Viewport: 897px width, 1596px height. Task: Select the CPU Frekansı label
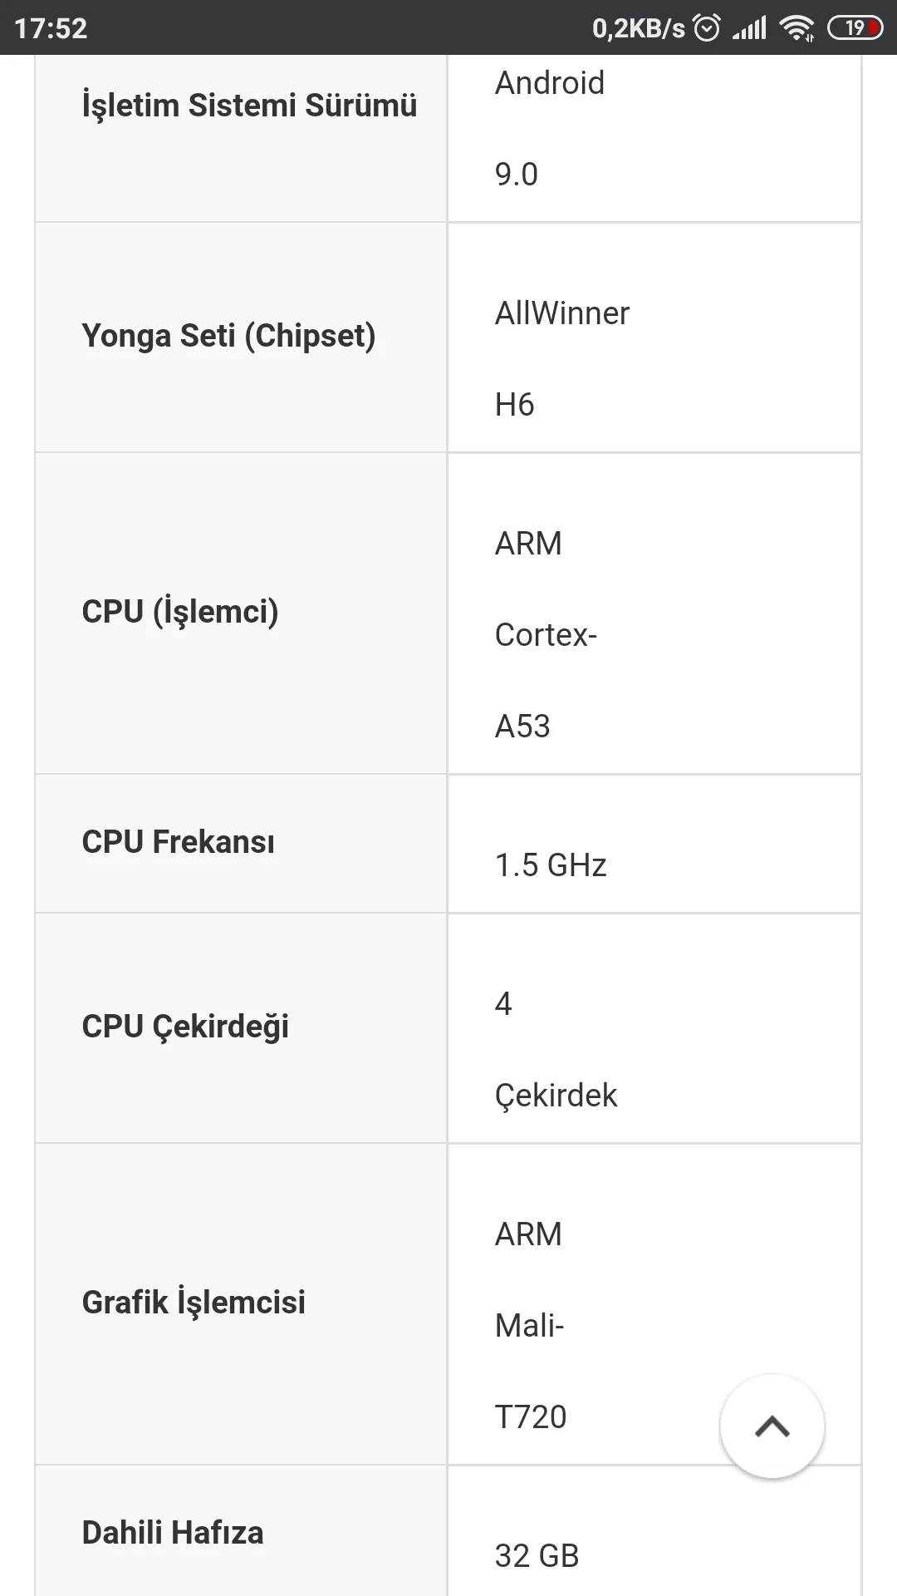178,842
